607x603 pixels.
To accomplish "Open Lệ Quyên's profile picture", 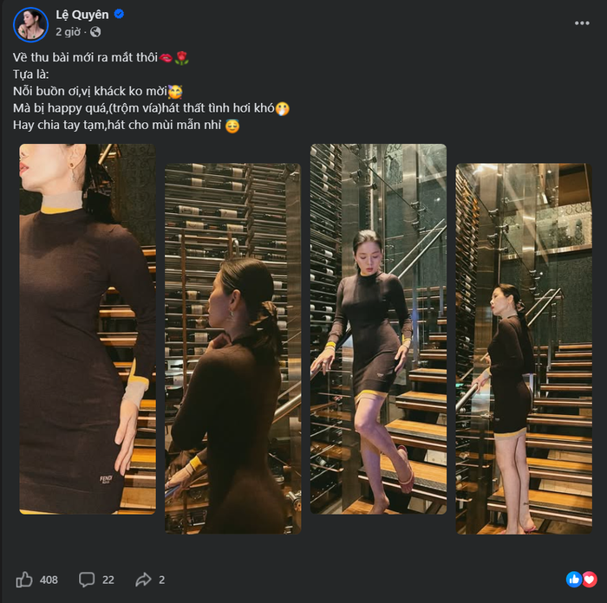I will (30, 24).
